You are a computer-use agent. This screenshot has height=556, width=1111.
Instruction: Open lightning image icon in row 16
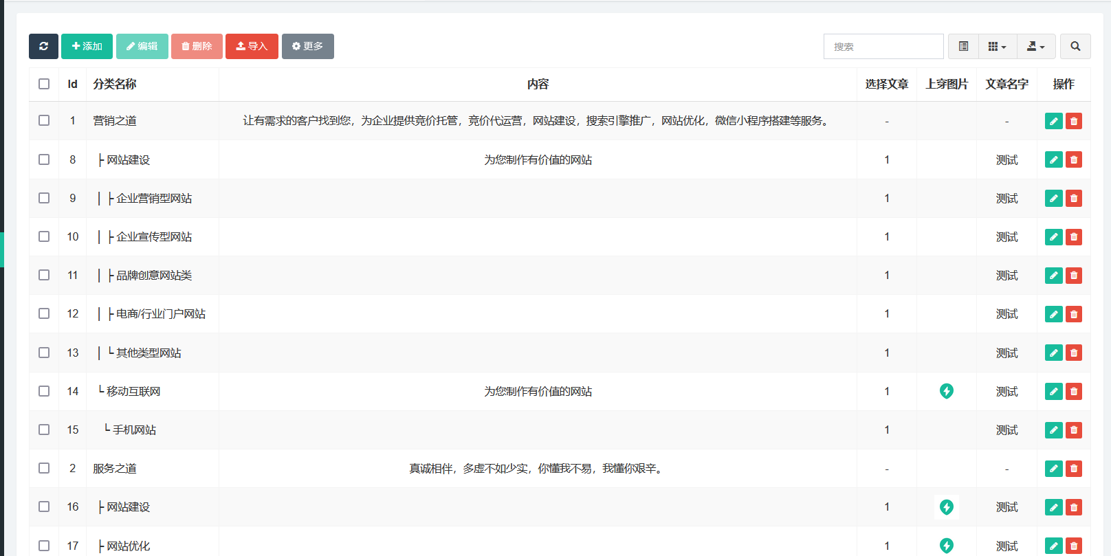click(x=947, y=507)
